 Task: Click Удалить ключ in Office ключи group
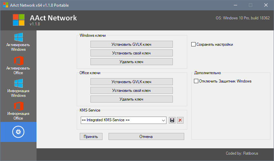[x=131, y=99]
